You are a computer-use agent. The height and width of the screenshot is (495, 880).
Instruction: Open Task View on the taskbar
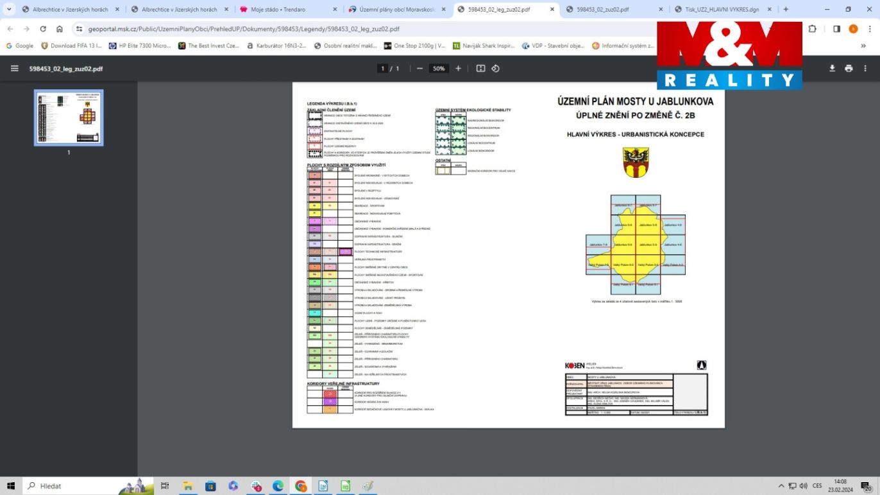165,486
